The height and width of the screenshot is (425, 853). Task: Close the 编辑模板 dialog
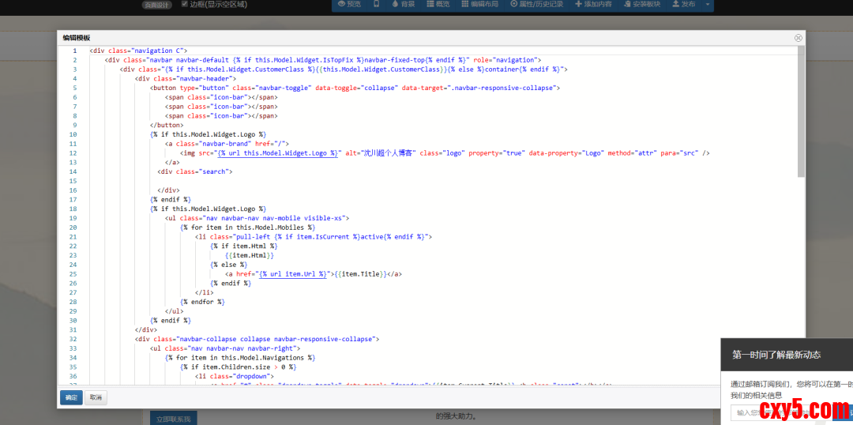[799, 37]
